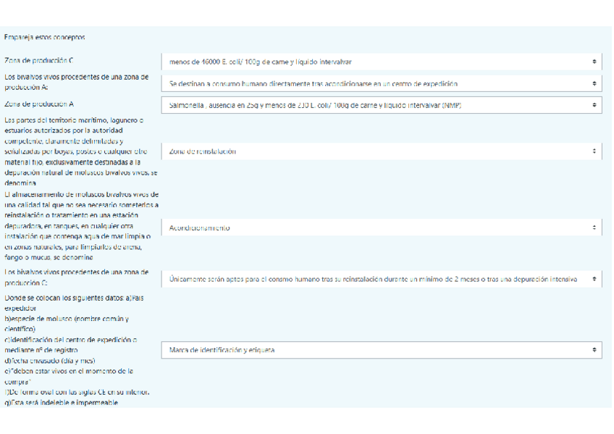
Task: Click the 'Zona de producción A' label
Action: click(x=39, y=104)
